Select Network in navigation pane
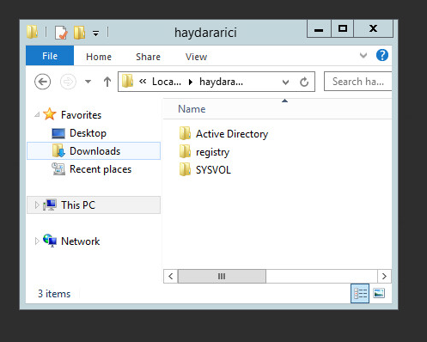This screenshot has height=342, width=427. tap(81, 241)
